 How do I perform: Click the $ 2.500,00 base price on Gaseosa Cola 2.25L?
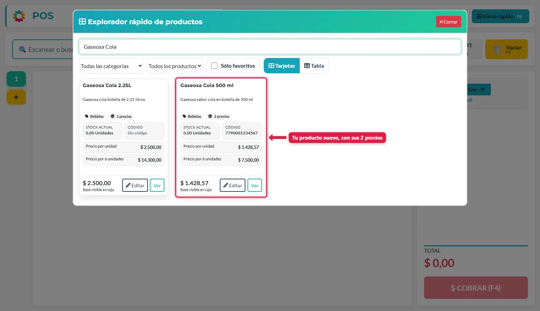[x=97, y=183]
